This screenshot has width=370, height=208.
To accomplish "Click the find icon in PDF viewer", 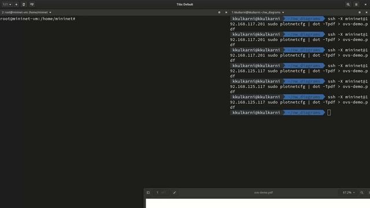I will 362,192.
